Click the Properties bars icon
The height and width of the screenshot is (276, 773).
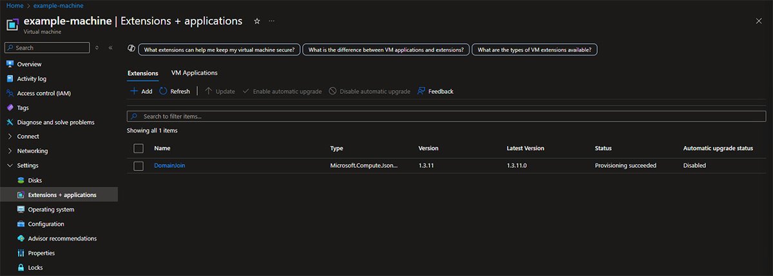[21, 253]
